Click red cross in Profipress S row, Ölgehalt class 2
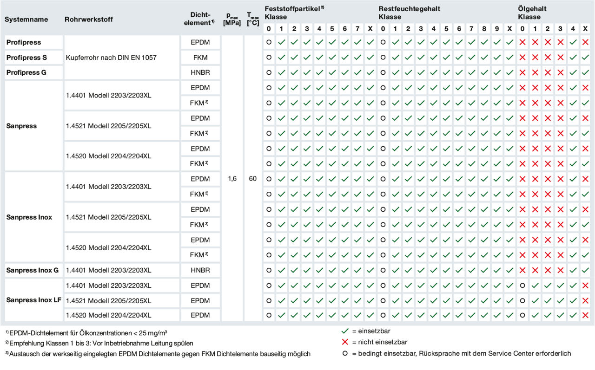 pos(548,58)
